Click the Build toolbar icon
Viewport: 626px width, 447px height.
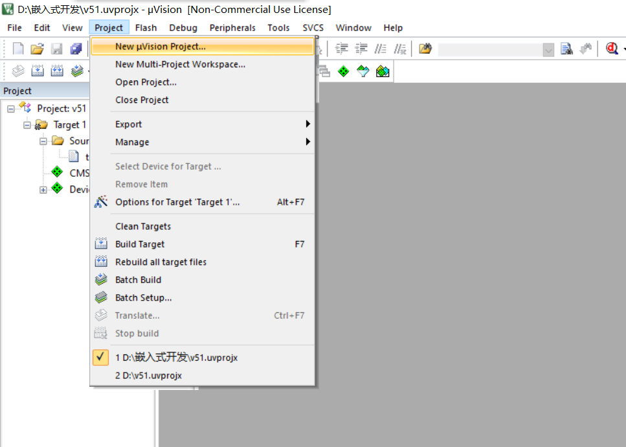click(x=38, y=71)
